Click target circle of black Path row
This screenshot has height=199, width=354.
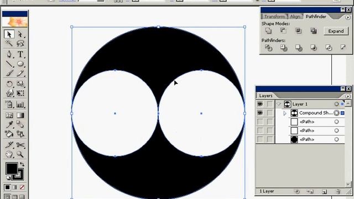tap(336, 139)
